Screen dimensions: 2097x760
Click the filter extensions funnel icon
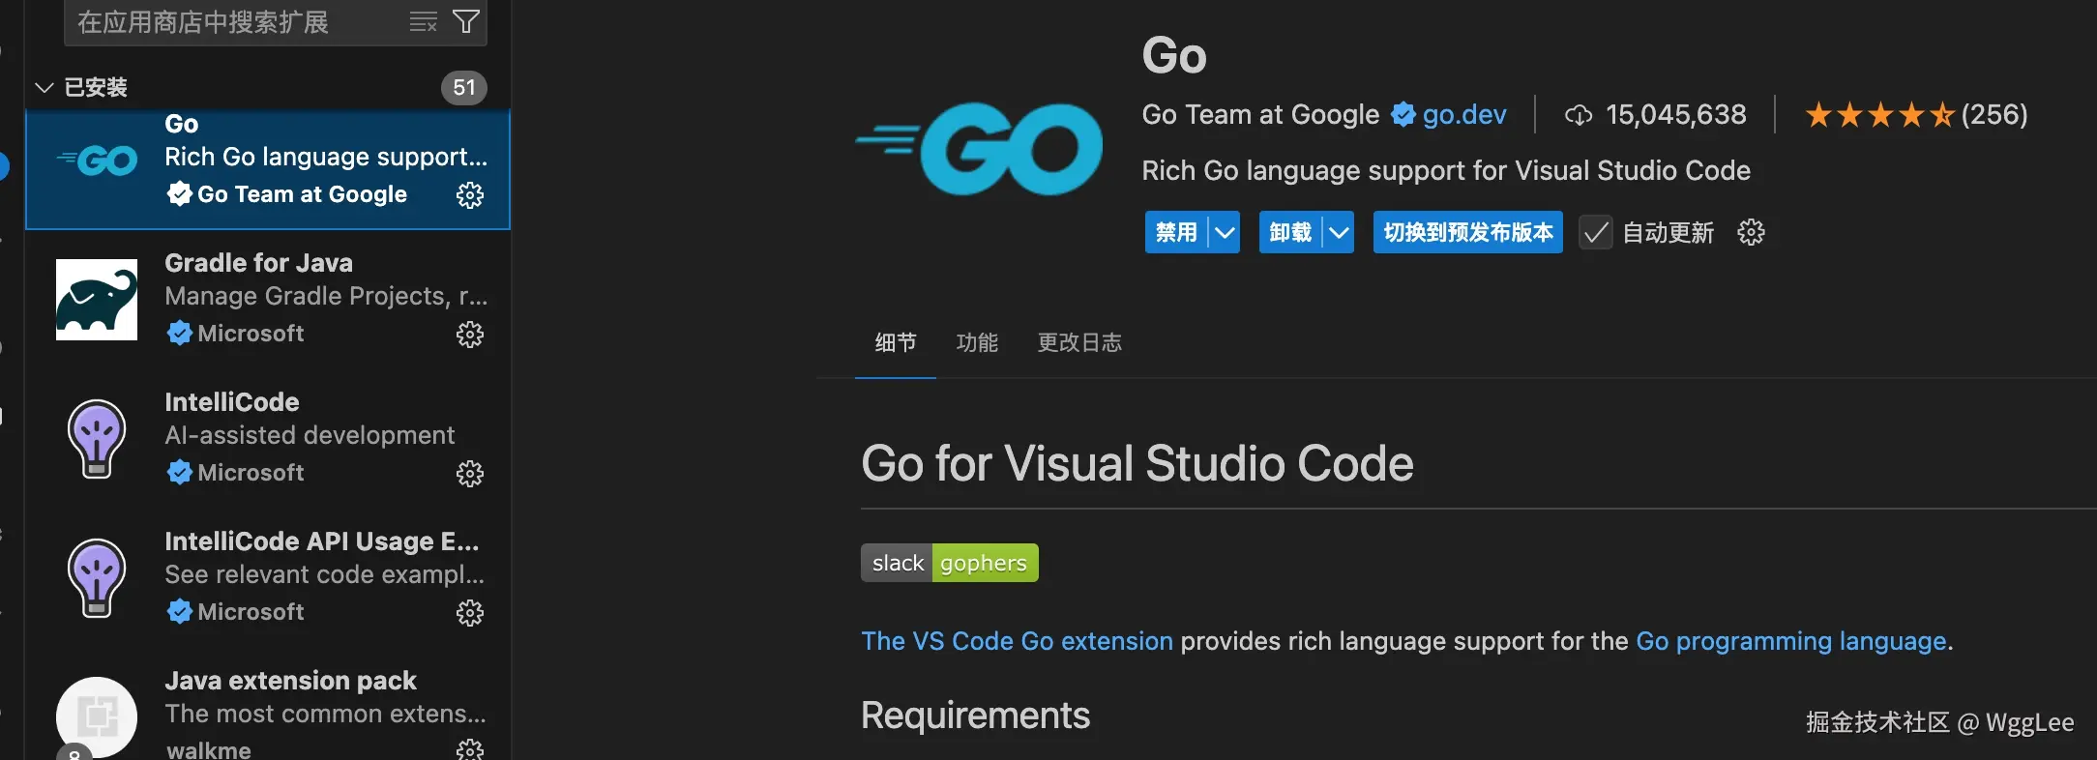click(x=466, y=21)
